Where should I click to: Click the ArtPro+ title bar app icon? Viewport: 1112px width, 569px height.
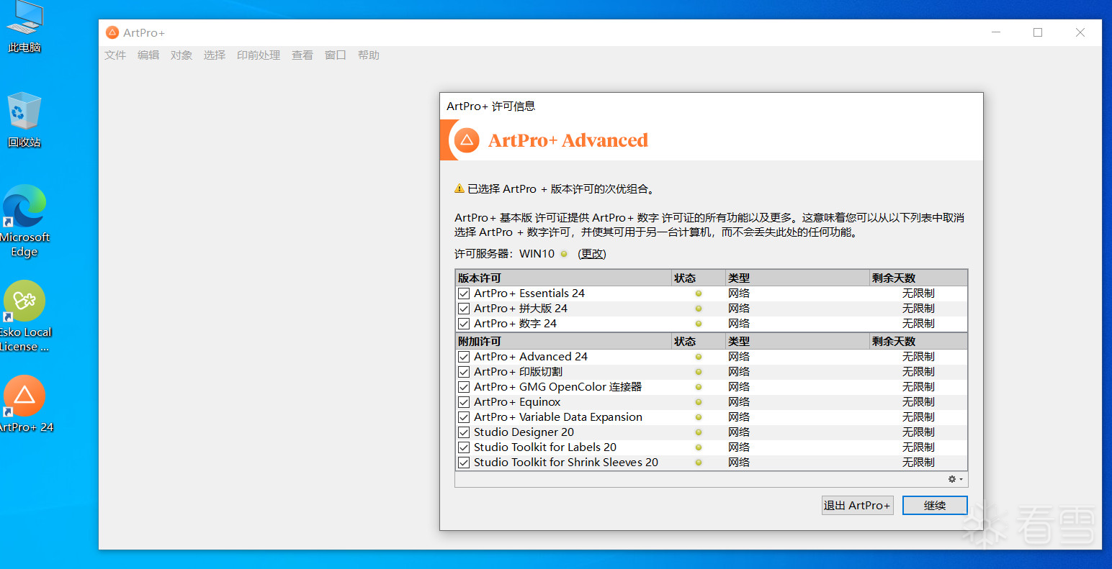click(x=112, y=32)
